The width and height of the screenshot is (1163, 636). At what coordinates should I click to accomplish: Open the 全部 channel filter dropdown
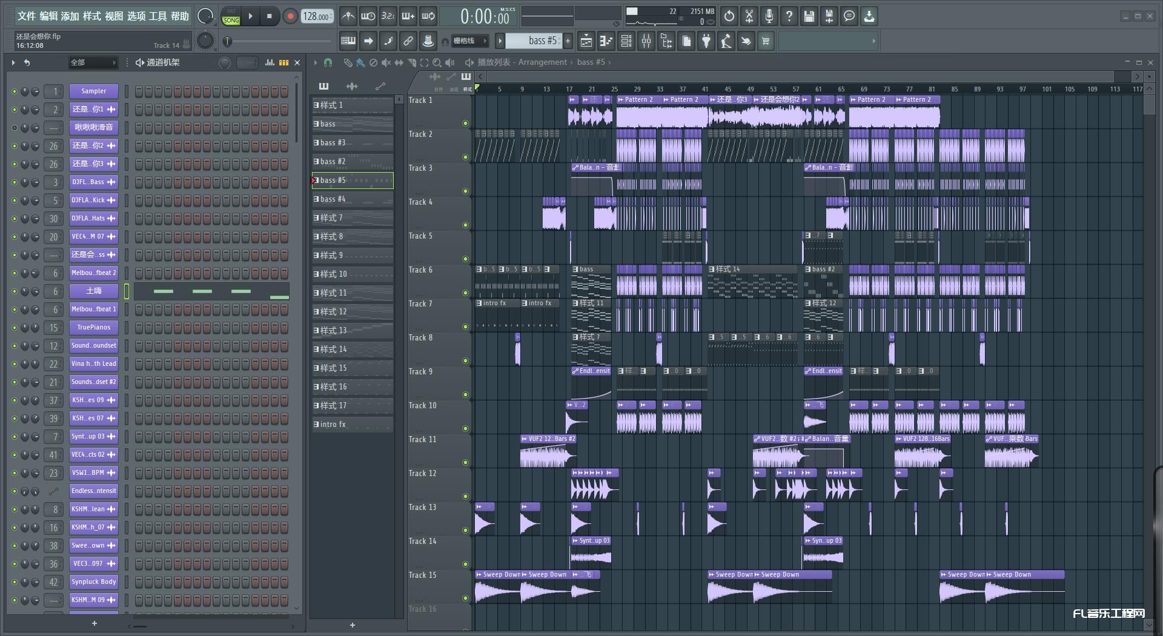click(x=93, y=62)
